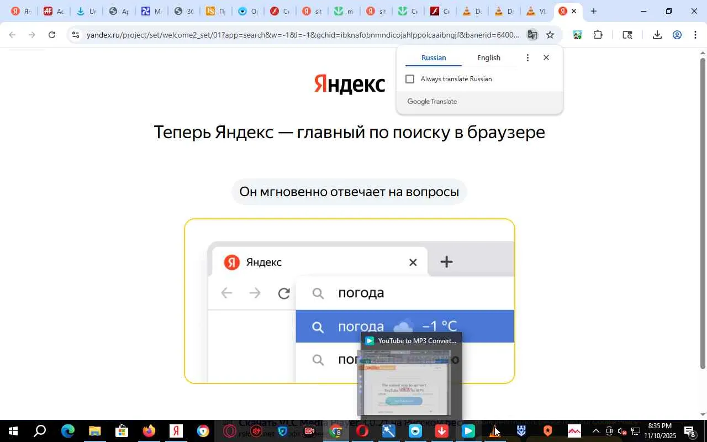Image resolution: width=707 pixels, height=442 pixels.
Task: Open Chrome three-dot main menu
Action: pos(695,35)
